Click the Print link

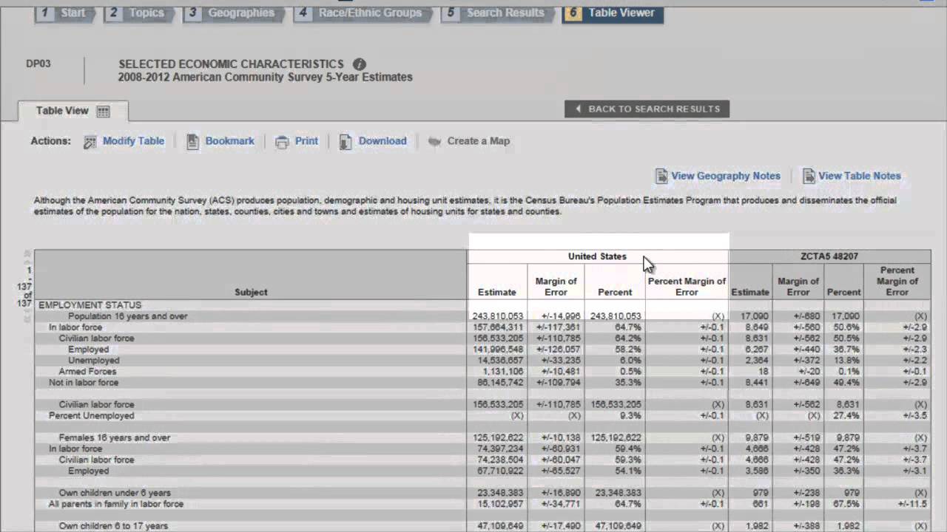[x=306, y=141]
